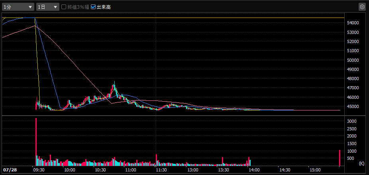Open the 1日 period dropdown
369x175 pixels.
pos(48,7)
